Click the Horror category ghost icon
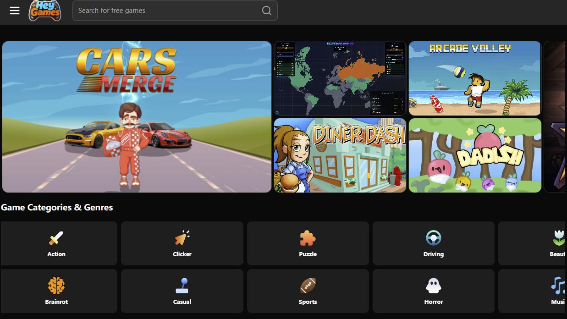567x319 pixels. pos(433,286)
